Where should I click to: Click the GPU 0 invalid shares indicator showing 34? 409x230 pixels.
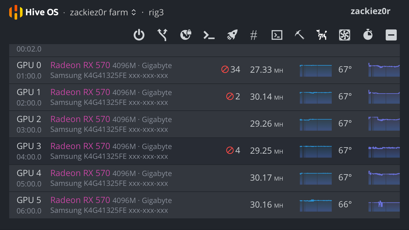click(231, 70)
